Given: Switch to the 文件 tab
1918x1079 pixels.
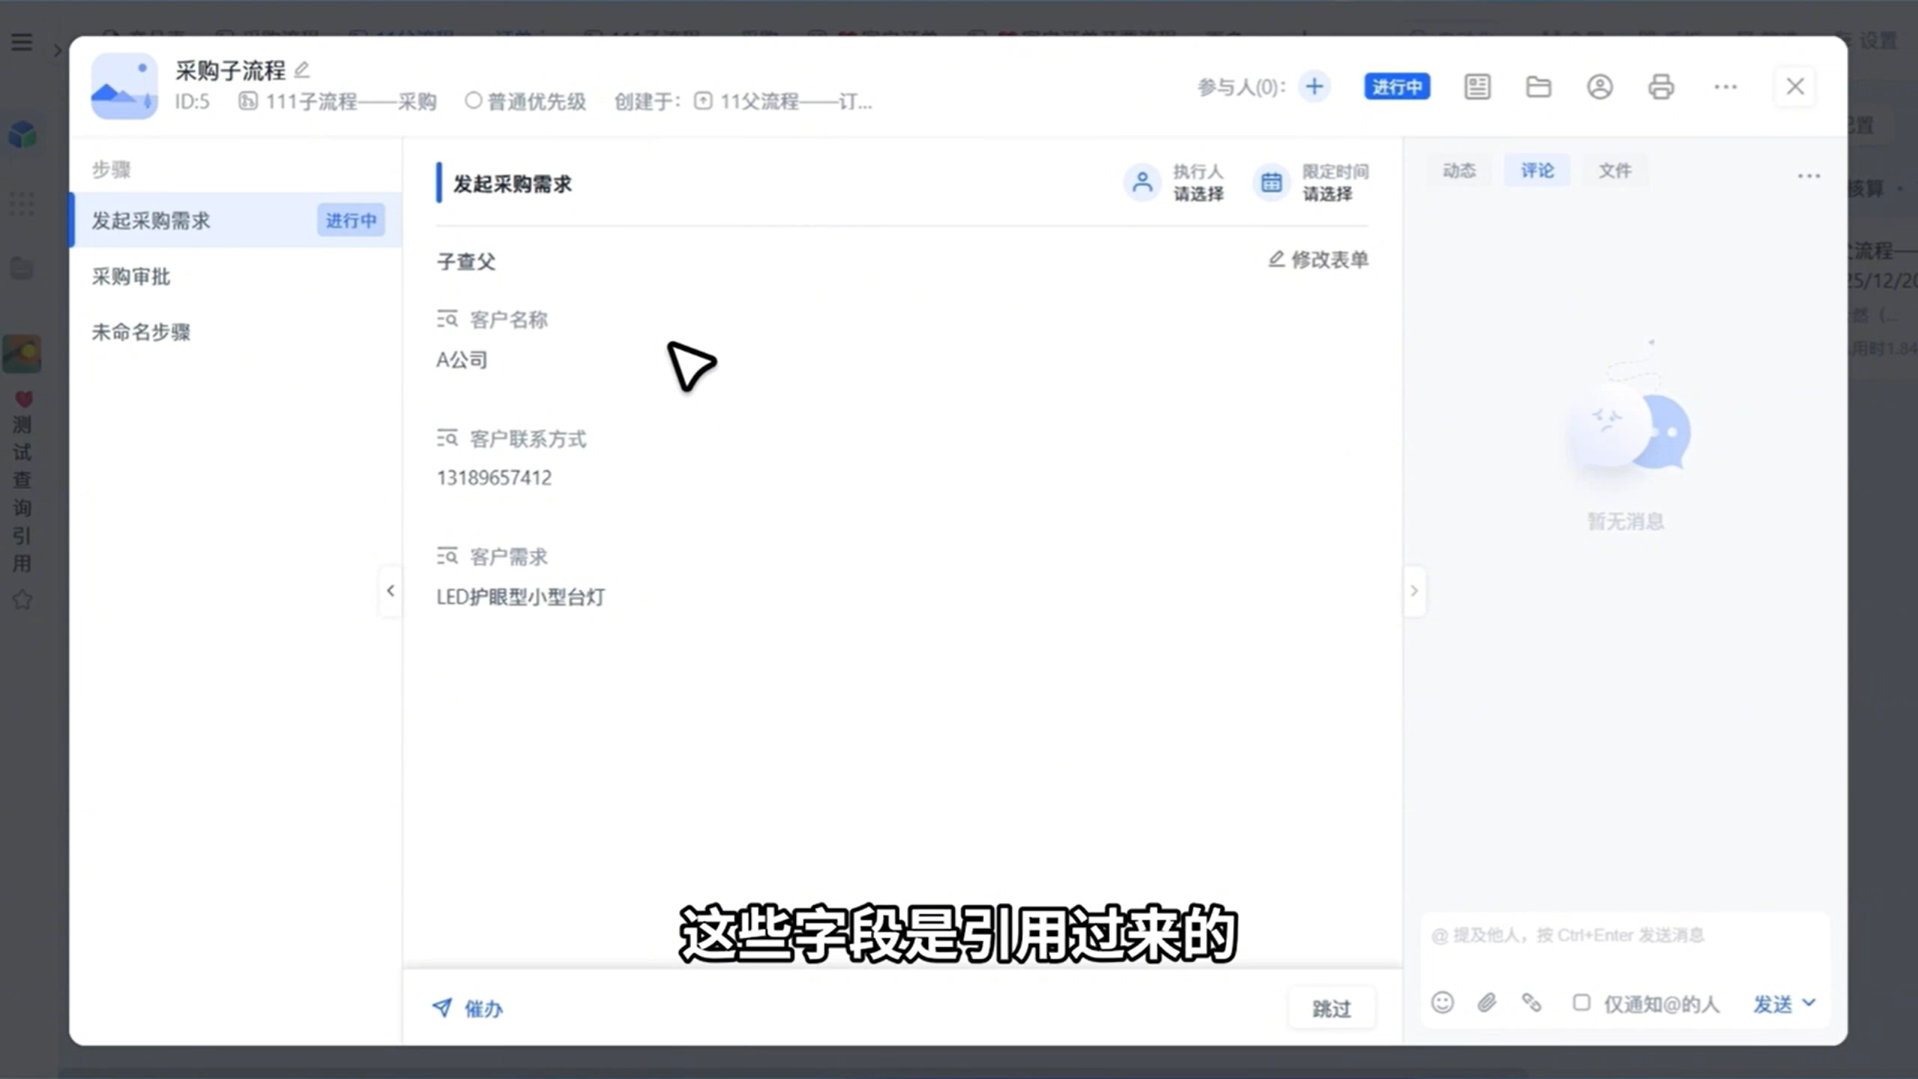Looking at the screenshot, I should [1614, 171].
